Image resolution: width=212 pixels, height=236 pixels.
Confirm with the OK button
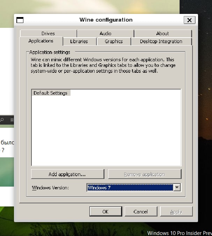pyautogui.click(x=105, y=212)
